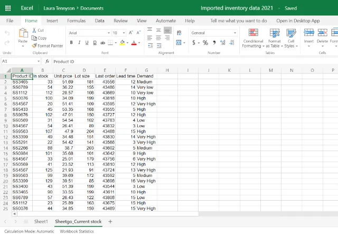
Task: Center text horizontally
Action: pyautogui.click(x=158, y=38)
